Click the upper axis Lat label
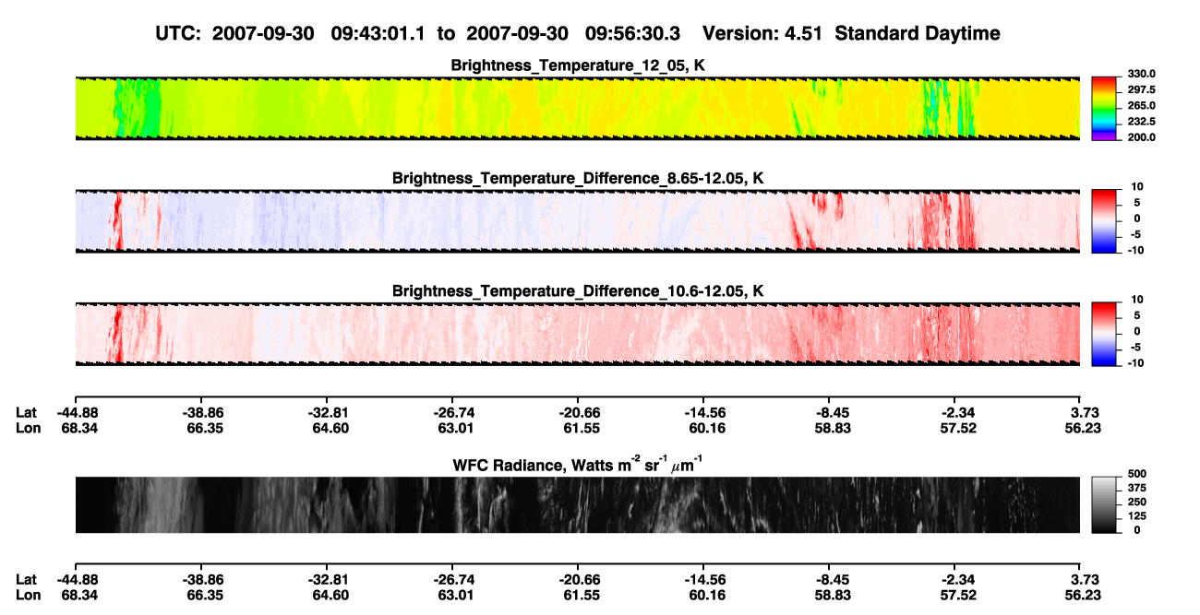 (x=27, y=413)
